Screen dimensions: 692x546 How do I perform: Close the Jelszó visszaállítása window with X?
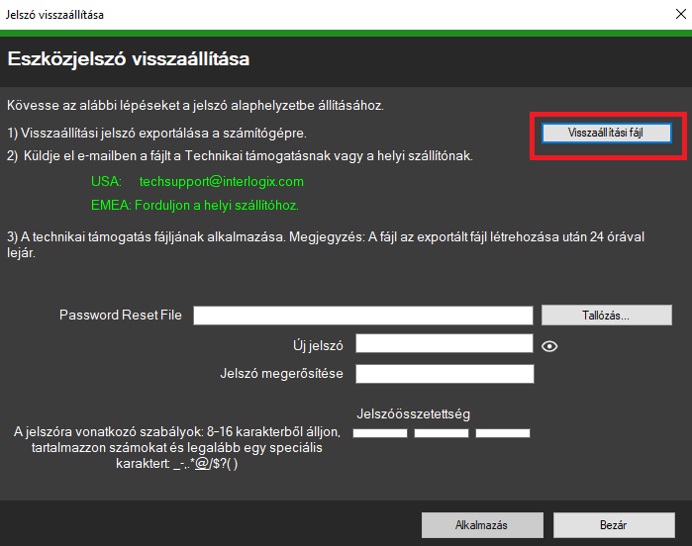coord(681,14)
